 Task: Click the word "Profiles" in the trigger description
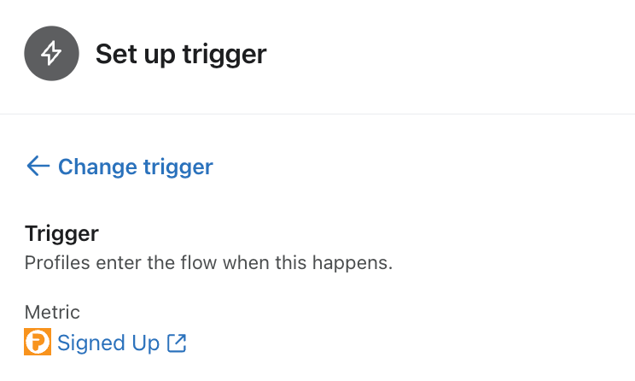[x=56, y=263]
